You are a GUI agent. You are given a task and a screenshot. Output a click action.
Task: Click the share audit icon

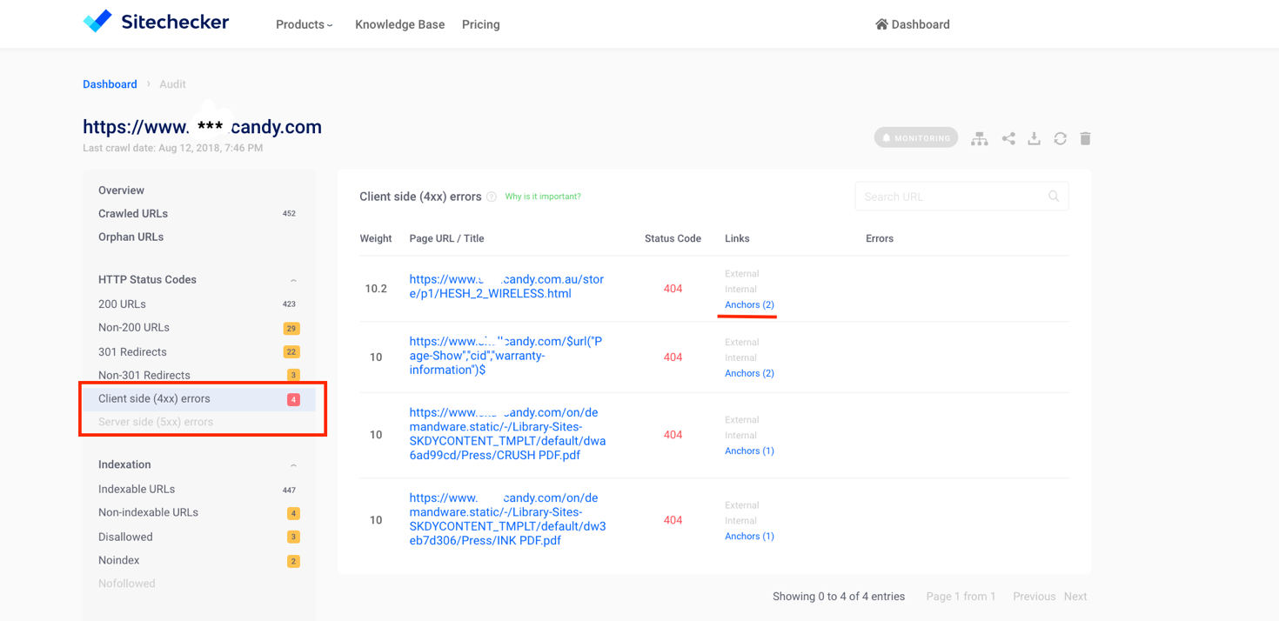point(1008,138)
